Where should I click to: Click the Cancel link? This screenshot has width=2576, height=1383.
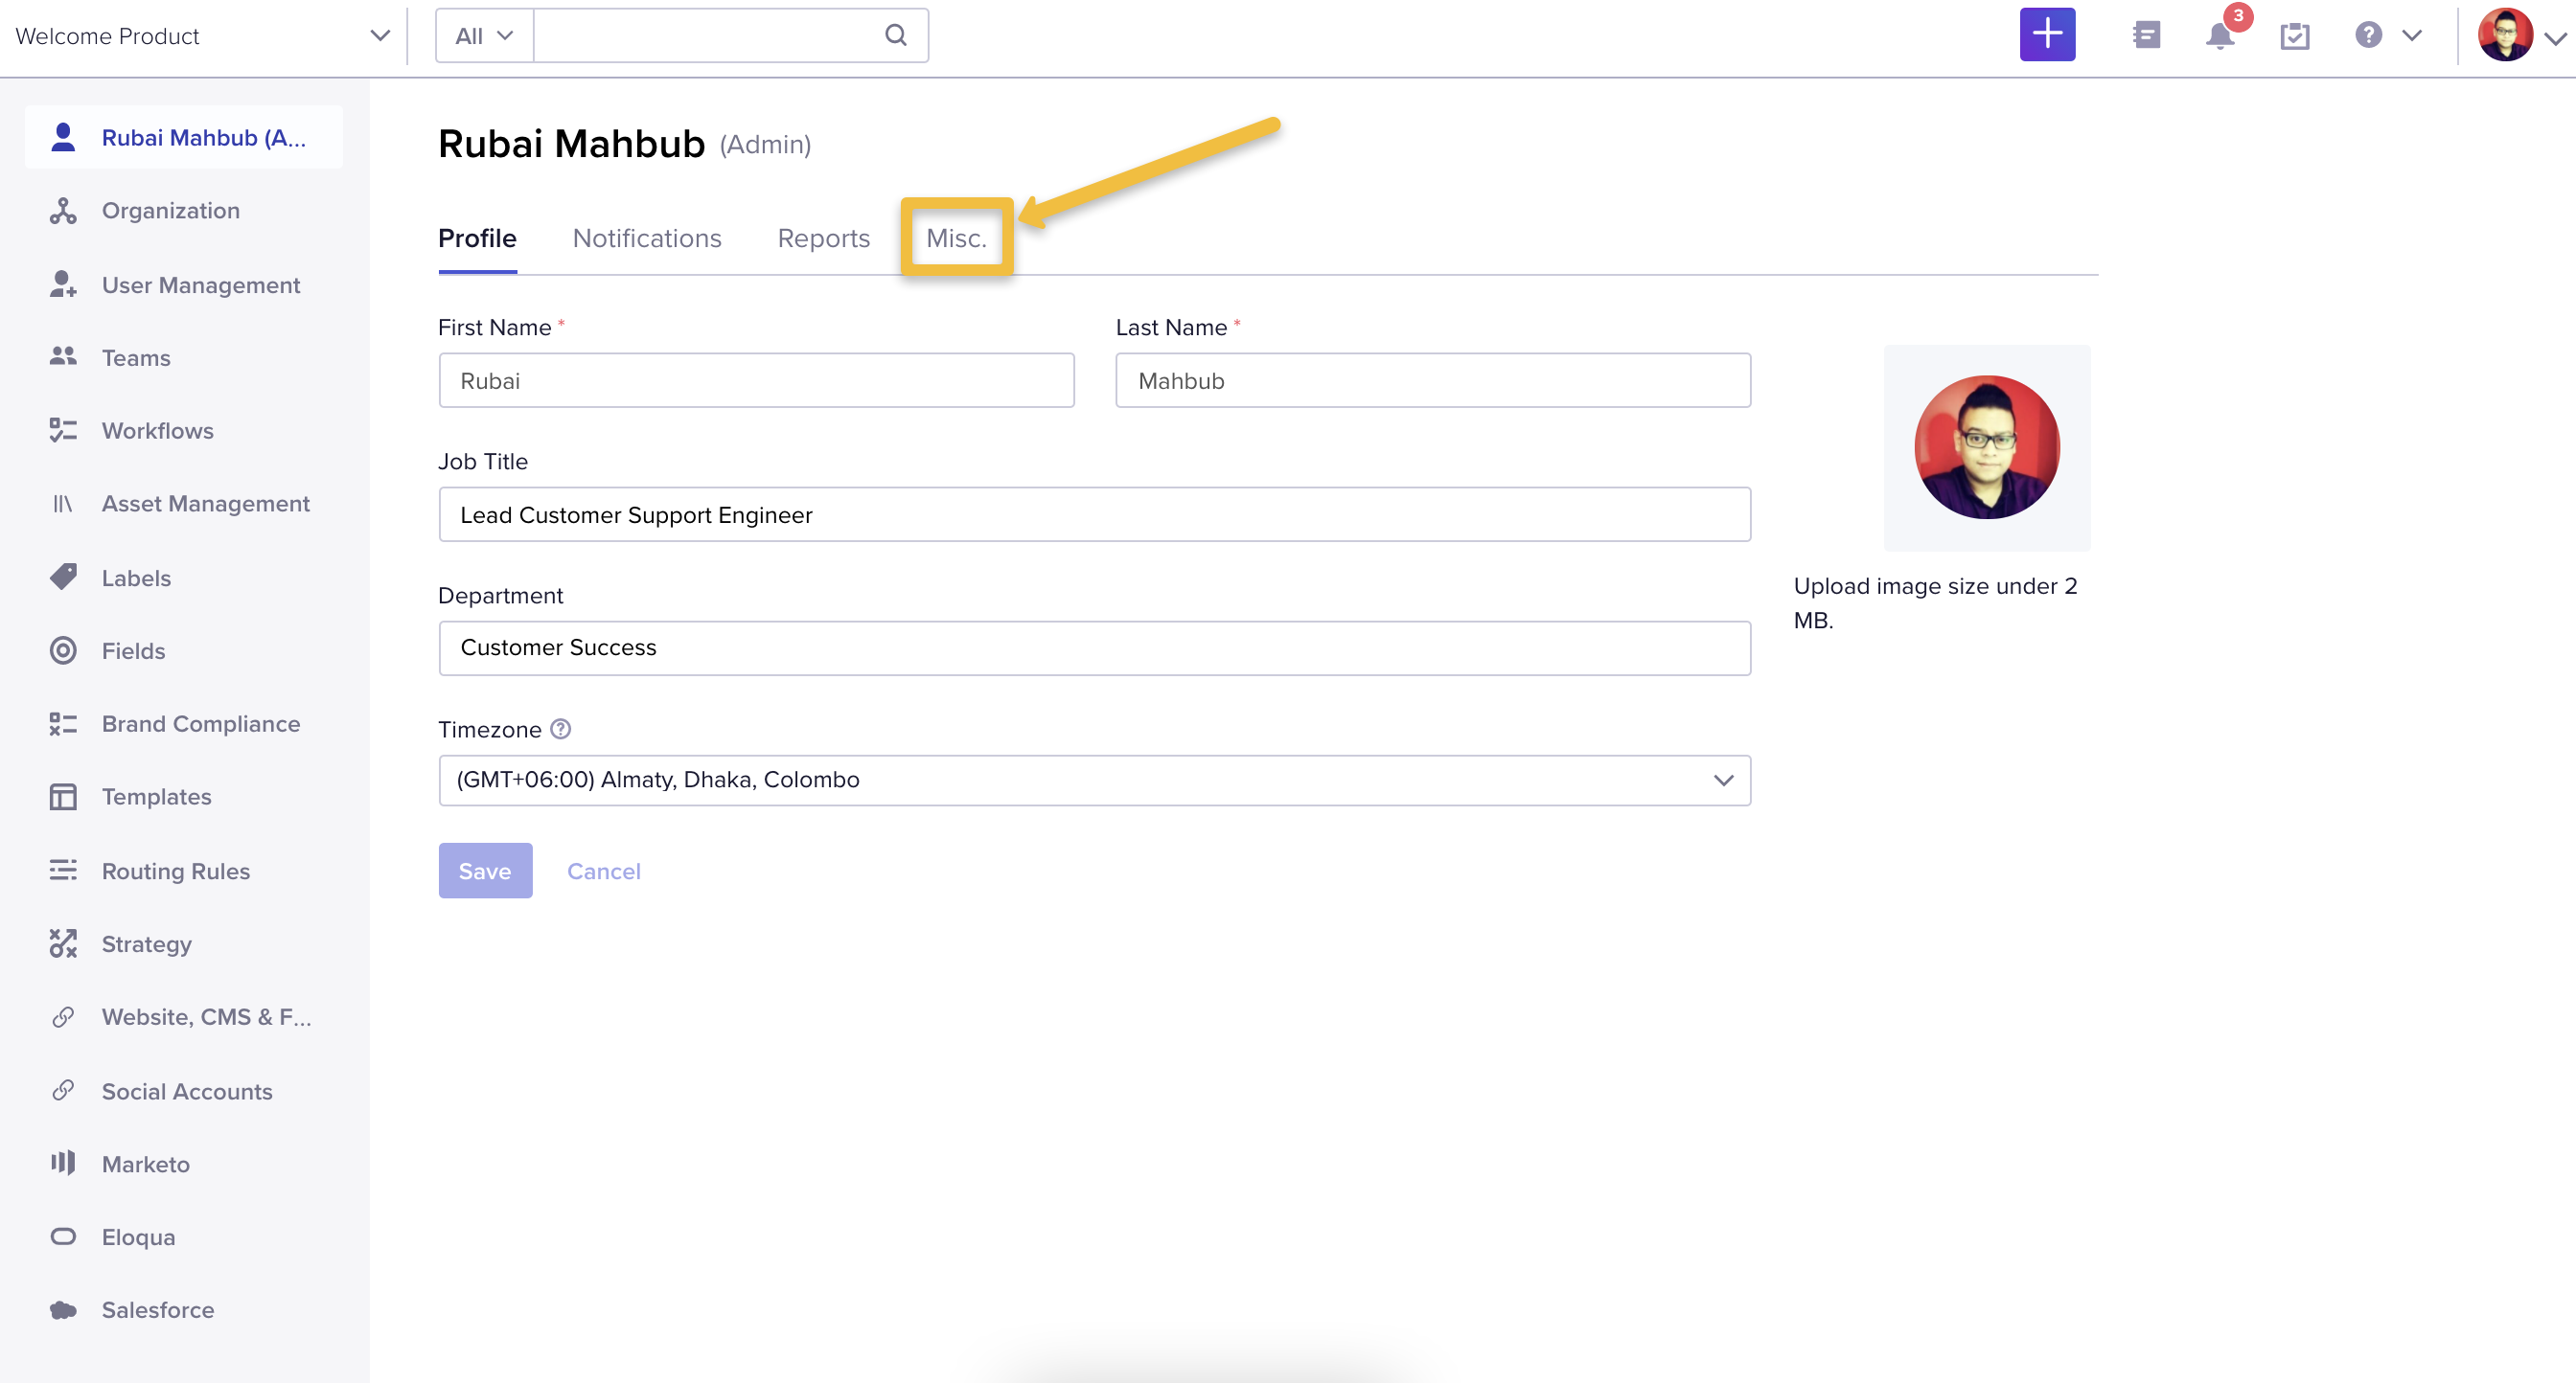(x=604, y=871)
